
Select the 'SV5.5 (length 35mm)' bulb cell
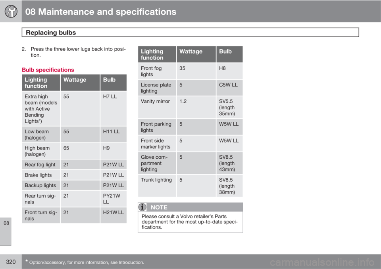pyautogui.click(x=229, y=108)
